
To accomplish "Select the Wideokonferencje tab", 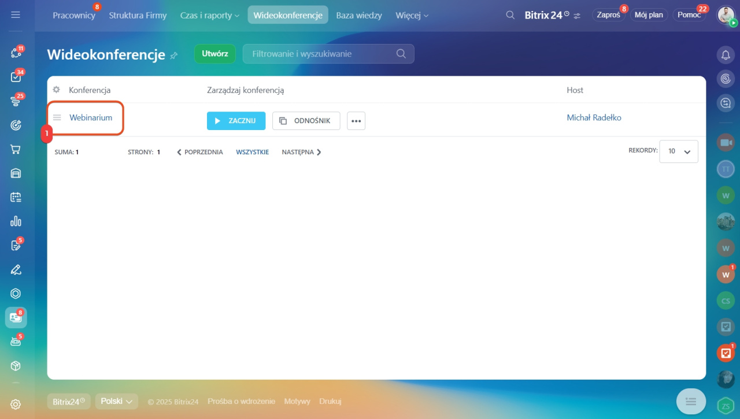I will pos(288,15).
